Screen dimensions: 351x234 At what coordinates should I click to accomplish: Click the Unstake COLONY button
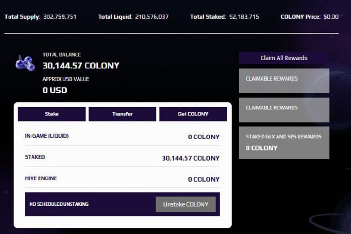(x=186, y=204)
